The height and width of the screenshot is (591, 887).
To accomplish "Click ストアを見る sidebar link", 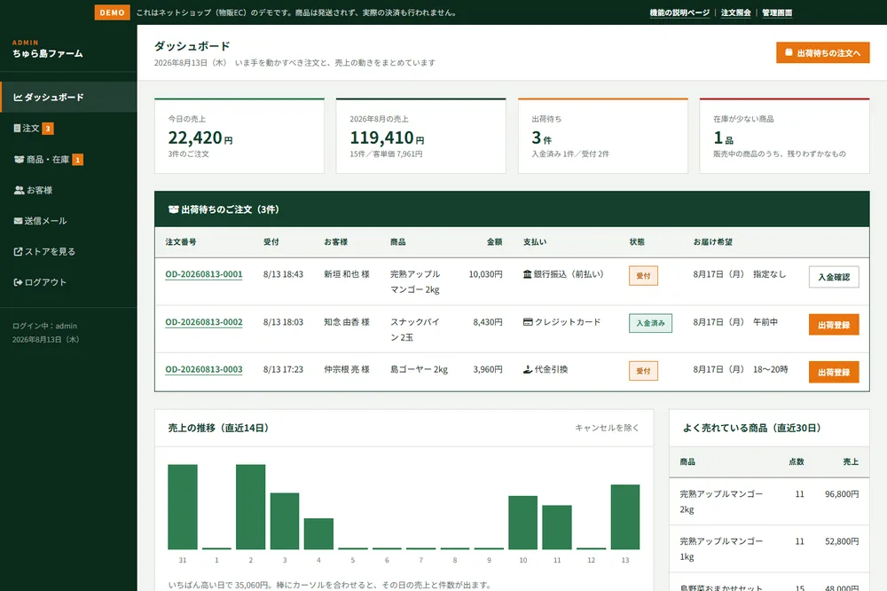I will [x=68, y=251].
